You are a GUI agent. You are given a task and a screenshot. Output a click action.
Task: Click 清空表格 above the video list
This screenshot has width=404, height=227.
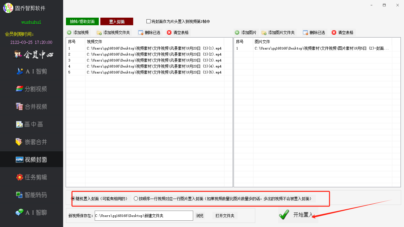click(178, 32)
